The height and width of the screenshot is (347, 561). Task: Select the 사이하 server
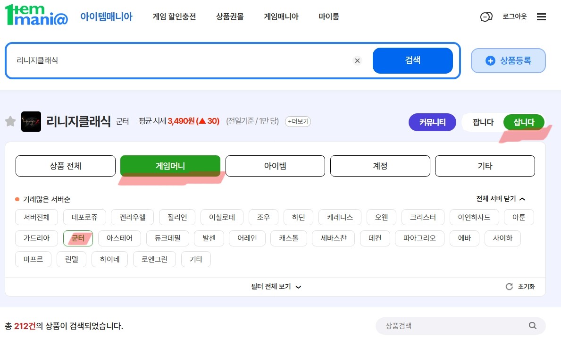(502, 238)
